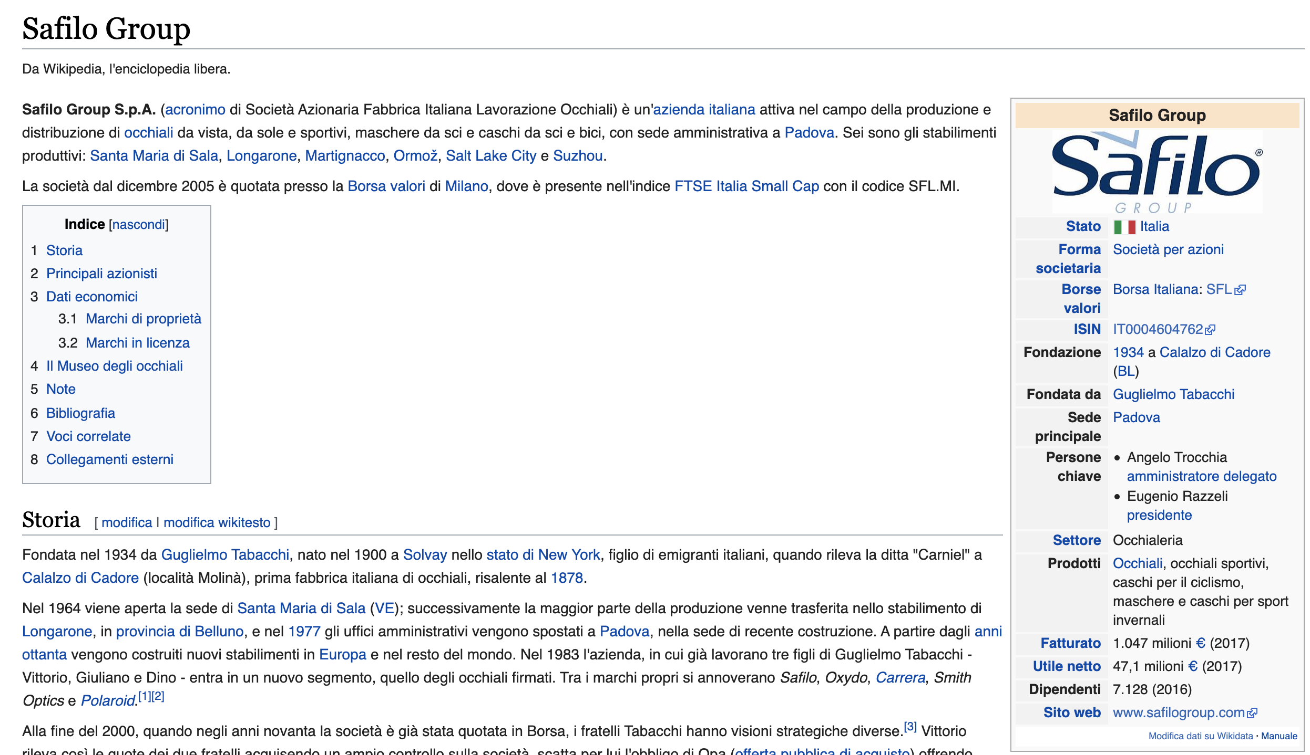
Task: Go to Principali azionisti in contents
Action: pos(101,274)
